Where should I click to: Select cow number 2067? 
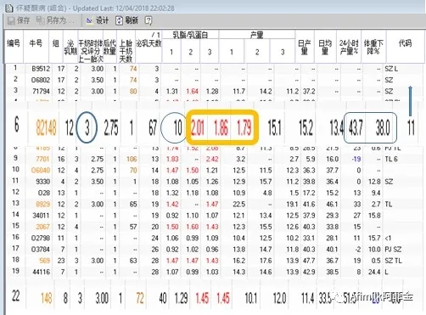[x=42, y=227]
